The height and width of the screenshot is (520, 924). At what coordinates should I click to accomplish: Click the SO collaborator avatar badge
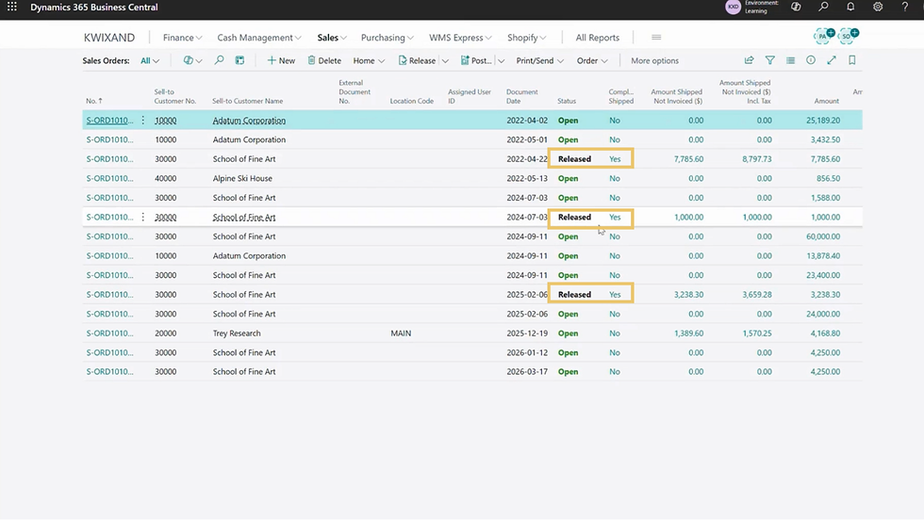click(x=848, y=36)
